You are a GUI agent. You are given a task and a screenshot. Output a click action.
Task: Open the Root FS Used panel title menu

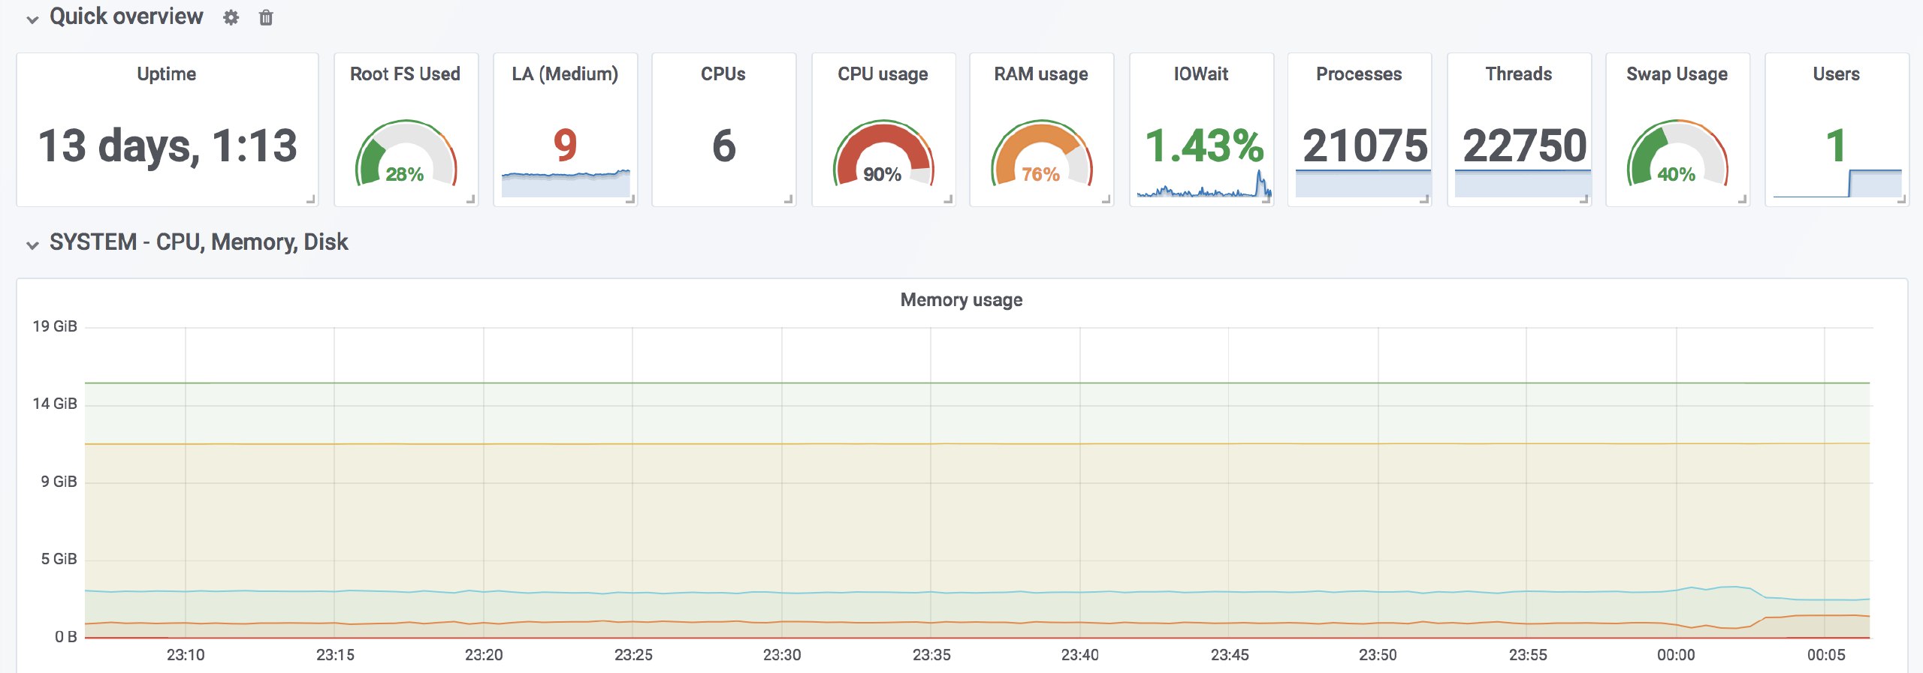coord(405,74)
